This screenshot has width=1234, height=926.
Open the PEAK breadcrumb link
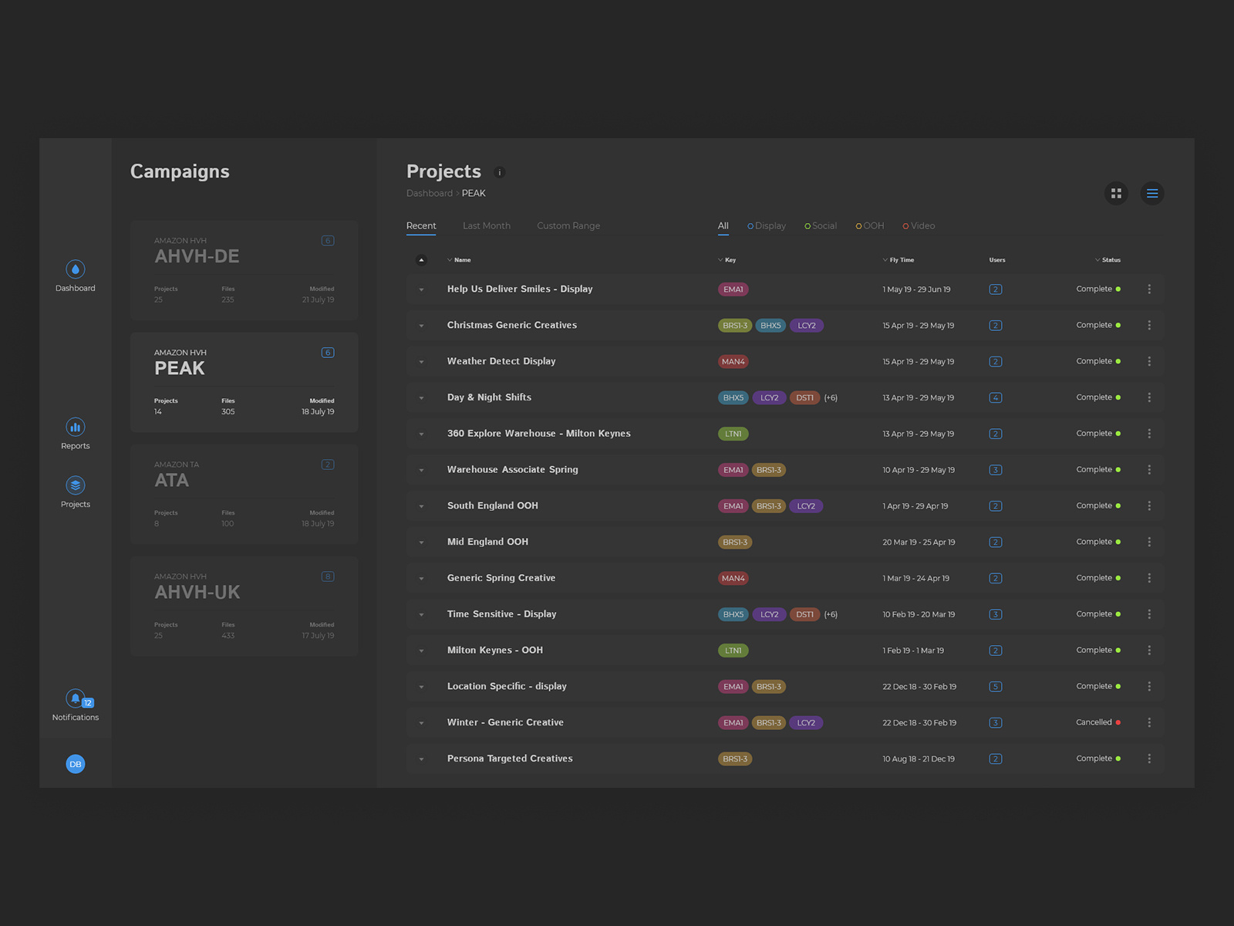[474, 193]
